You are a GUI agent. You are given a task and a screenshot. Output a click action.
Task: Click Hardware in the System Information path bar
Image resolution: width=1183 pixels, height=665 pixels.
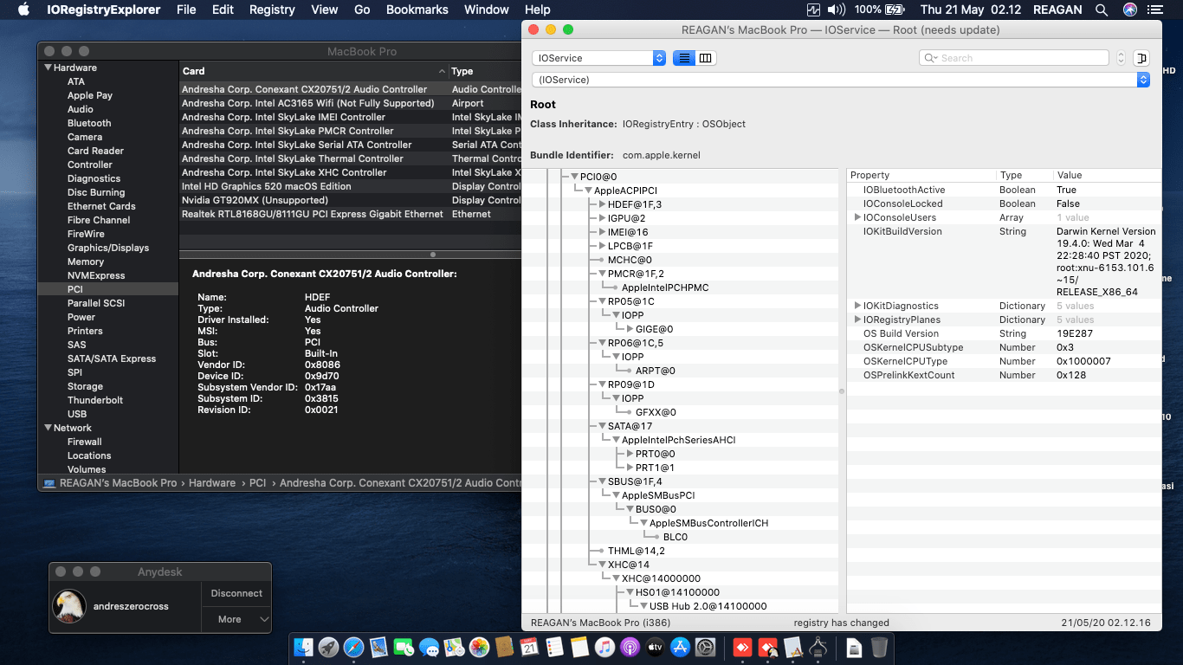tap(212, 483)
